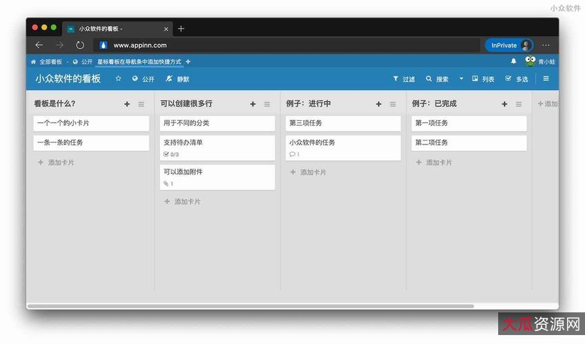Open the 小众软件的任务 card
The width and height of the screenshot is (585, 344).
point(343,148)
